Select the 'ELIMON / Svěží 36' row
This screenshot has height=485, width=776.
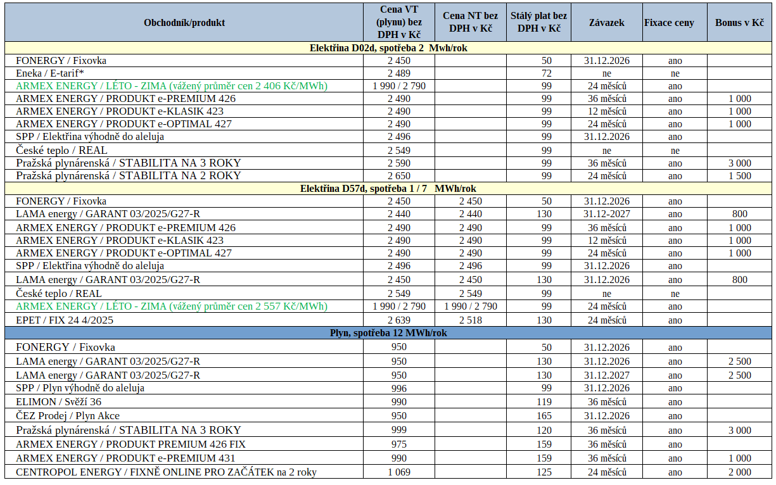[58, 401]
